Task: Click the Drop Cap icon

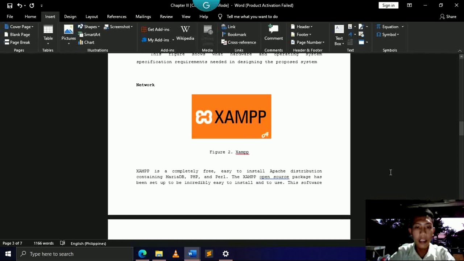Action: pos(350,42)
